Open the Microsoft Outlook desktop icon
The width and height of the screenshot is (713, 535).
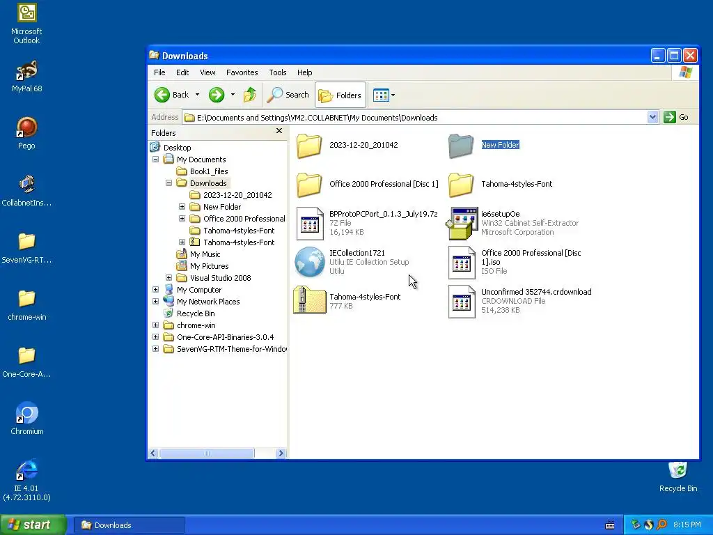coord(26,24)
